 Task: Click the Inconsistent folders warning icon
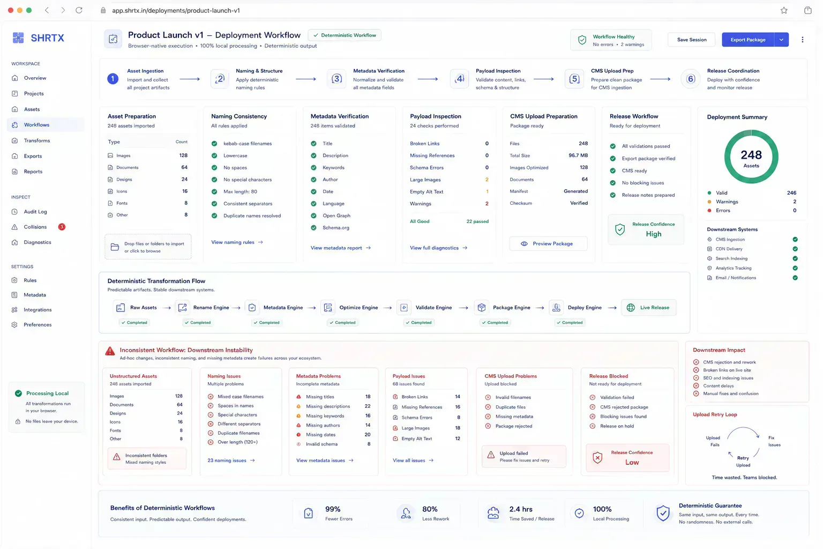117,457
